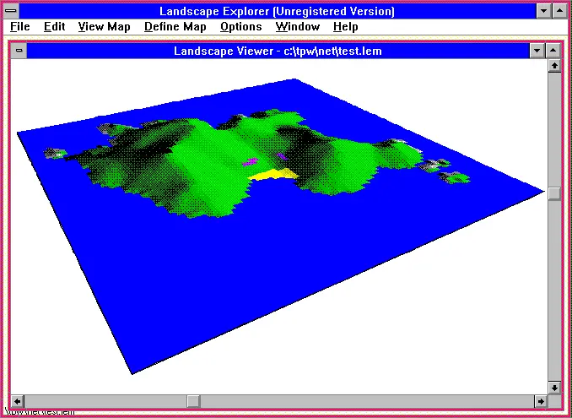
Task: Open the Define Map menu
Action: 175,27
